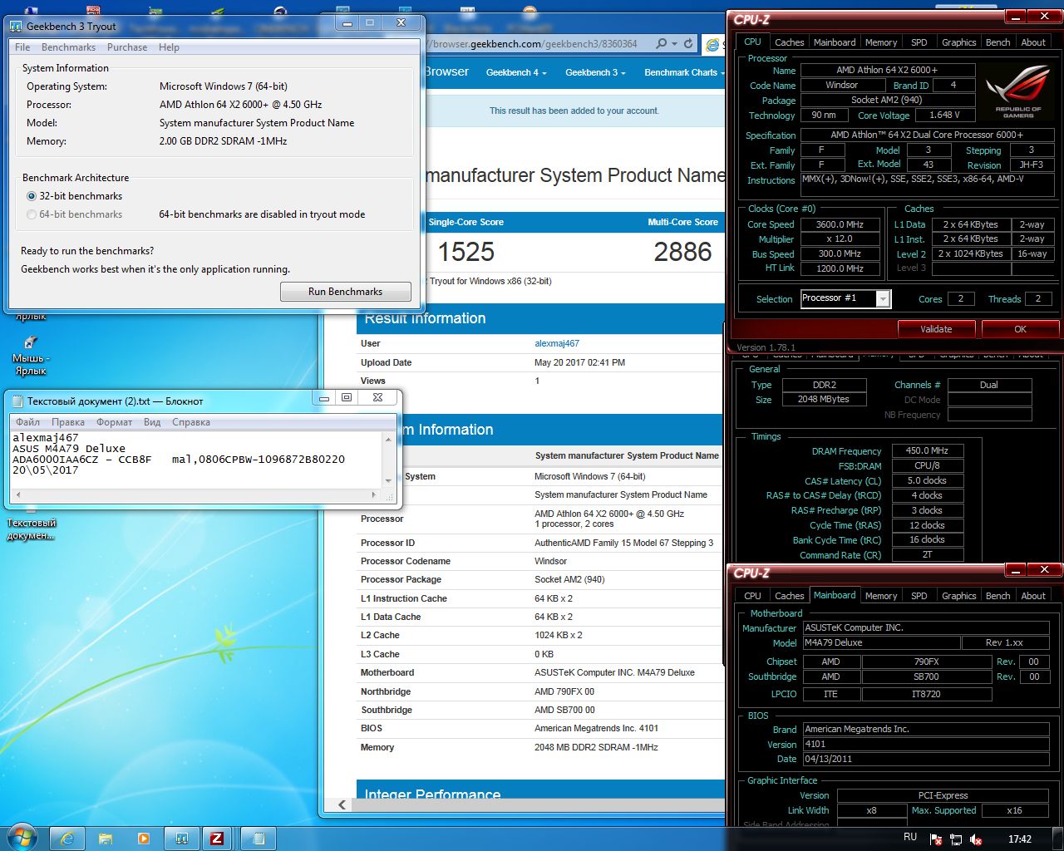Screen dimensions: 1064x851
Task: Switch to CPU tab in bottom CPU-Z
Action: point(752,596)
